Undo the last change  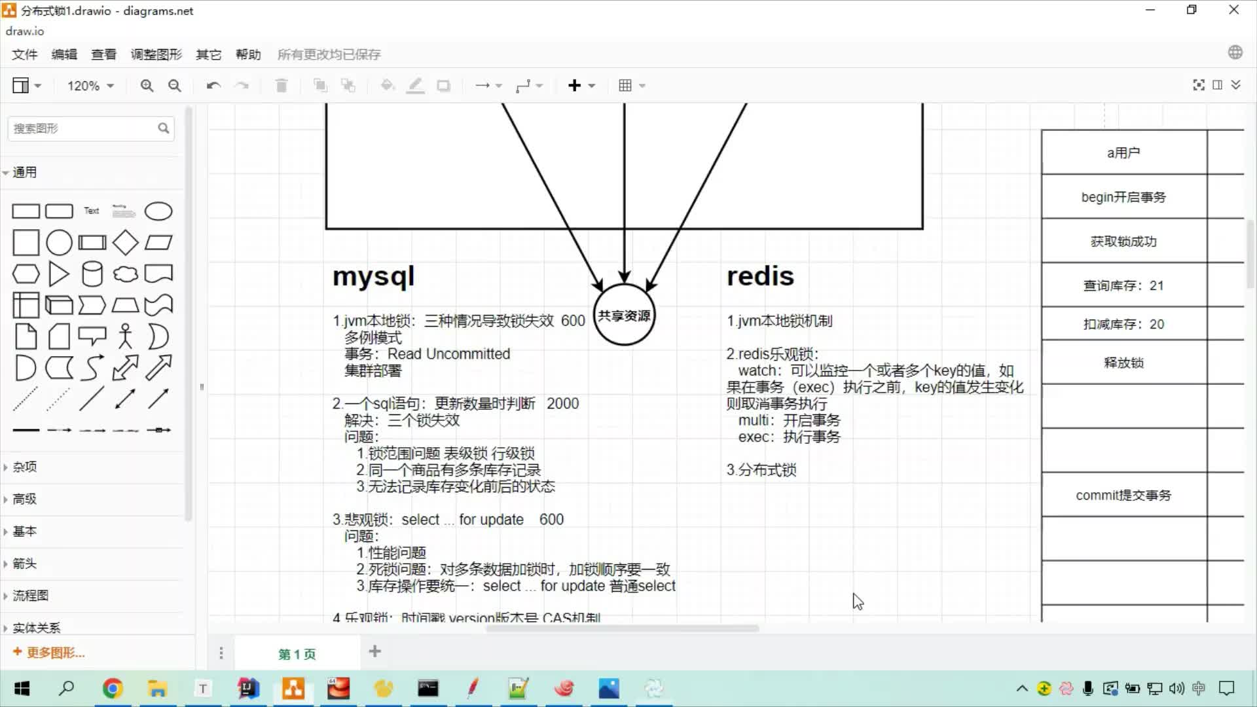[213, 86]
